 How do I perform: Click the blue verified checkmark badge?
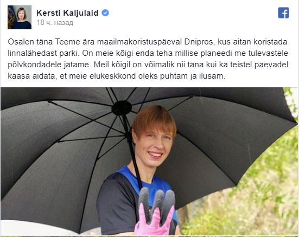click(x=105, y=13)
